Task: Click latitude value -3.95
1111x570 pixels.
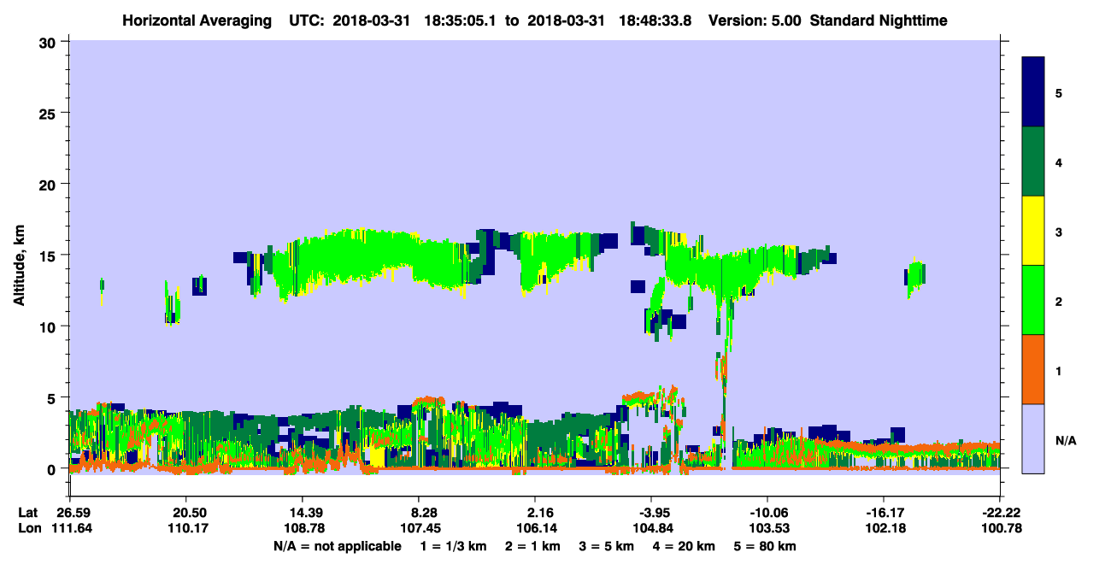Action: click(x=651, y=512)
